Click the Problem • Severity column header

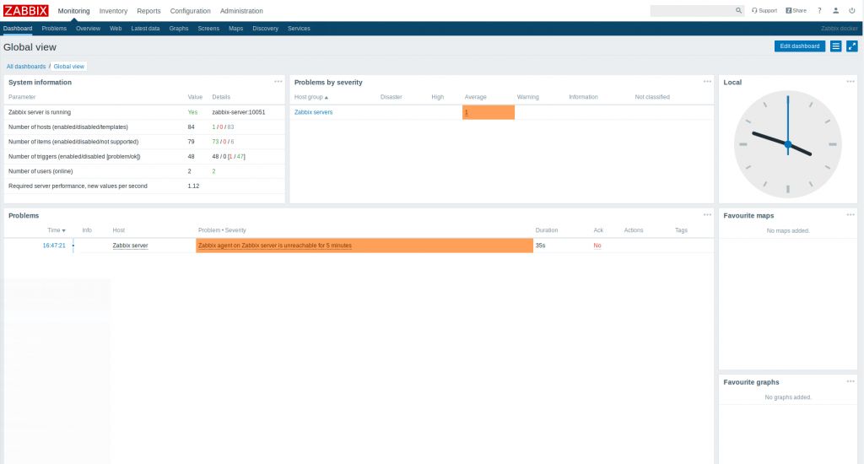pyautogui.click(x=222, y=230)
